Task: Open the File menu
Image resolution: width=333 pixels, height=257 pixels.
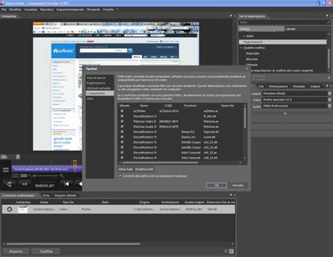Action: click(4, 10)
